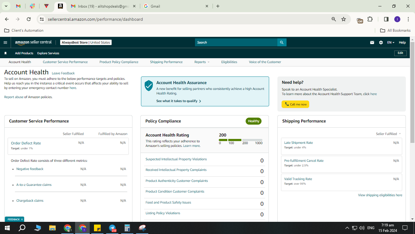Open the Chrome side panel icon

(386, 19)
